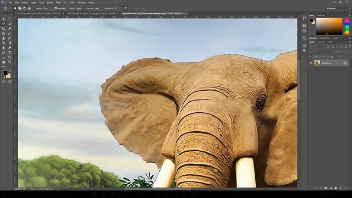352x198 pixels.
Task: Create a new layer
Action: tap(340, 188)
